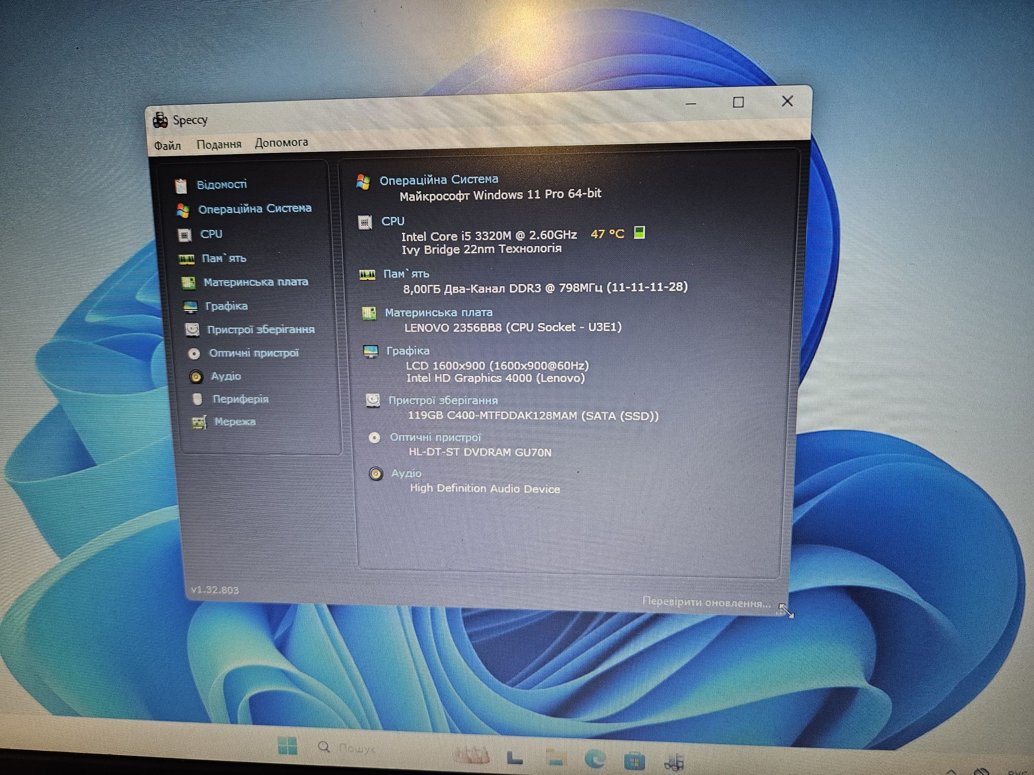This screenshot has height=775, width=1034.
Task: Open Мережа section in sidebar
Action: pos(235,422)
